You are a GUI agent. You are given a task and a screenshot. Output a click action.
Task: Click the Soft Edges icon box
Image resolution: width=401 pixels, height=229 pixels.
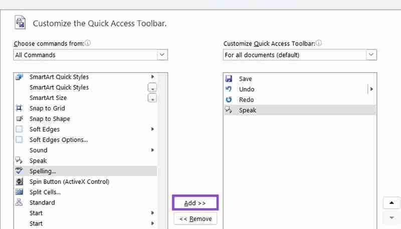[20, 129]
